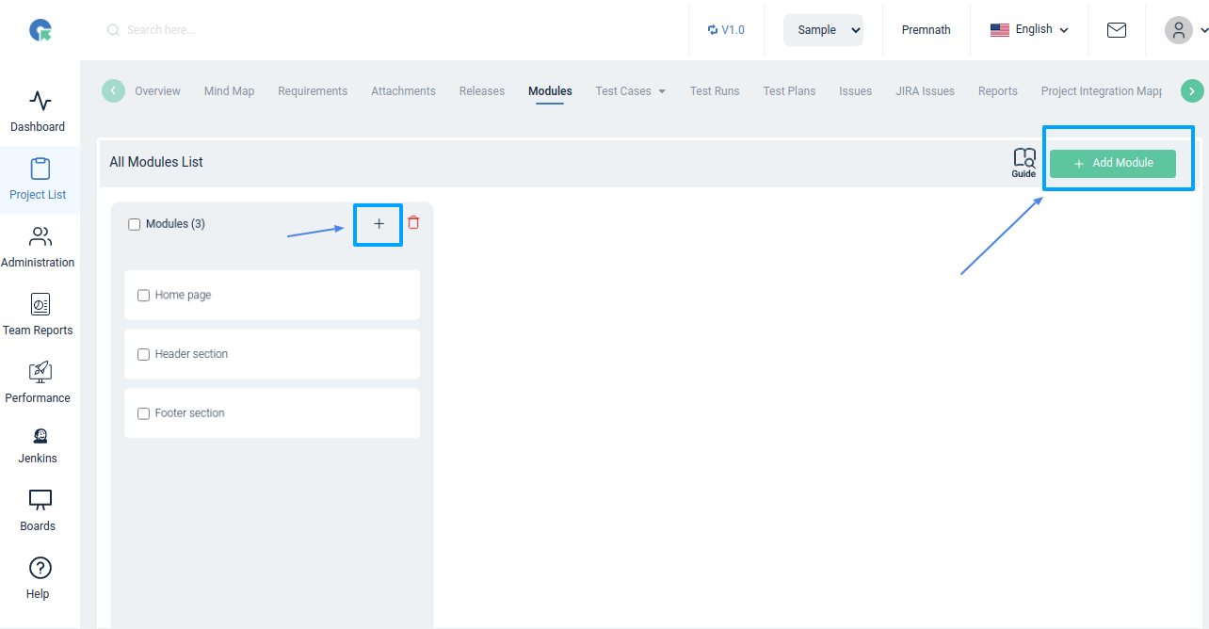Select the Footer section module row
Viewport: 1209px width, 629px height.
[272, 414]
